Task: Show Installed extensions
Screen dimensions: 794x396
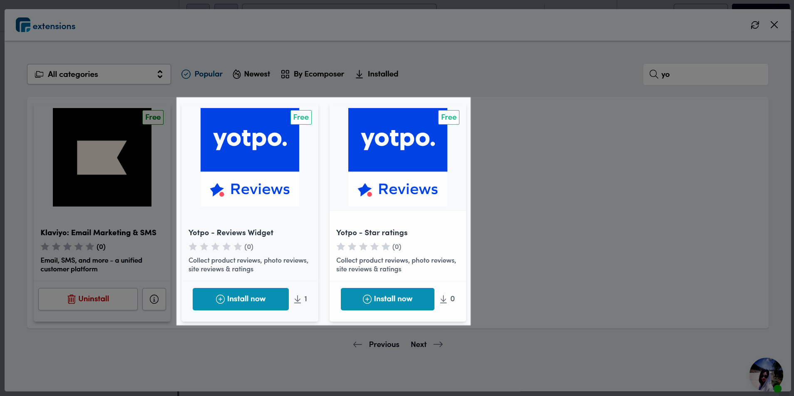Action: [377, 74]
